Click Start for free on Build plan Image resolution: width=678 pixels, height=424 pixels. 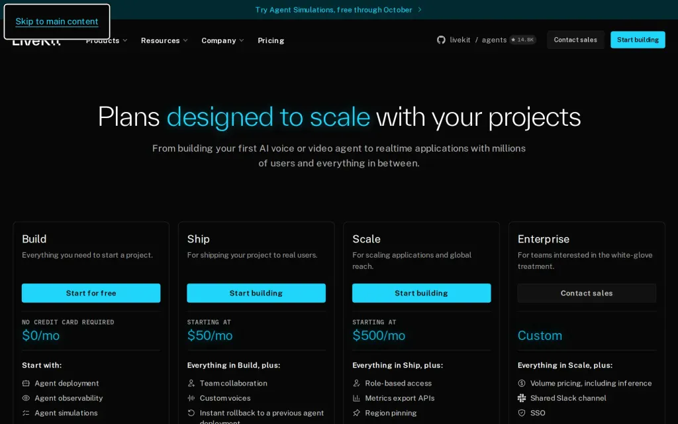[x=91, y=293]
